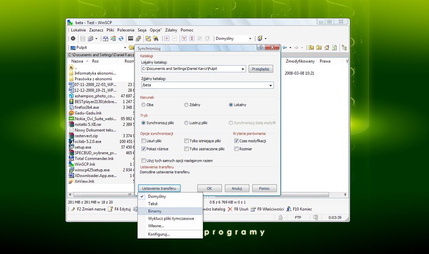This screenshot has width=429, height=254.
Task: Select the Oba direction radio button
Action: point(143,105)
